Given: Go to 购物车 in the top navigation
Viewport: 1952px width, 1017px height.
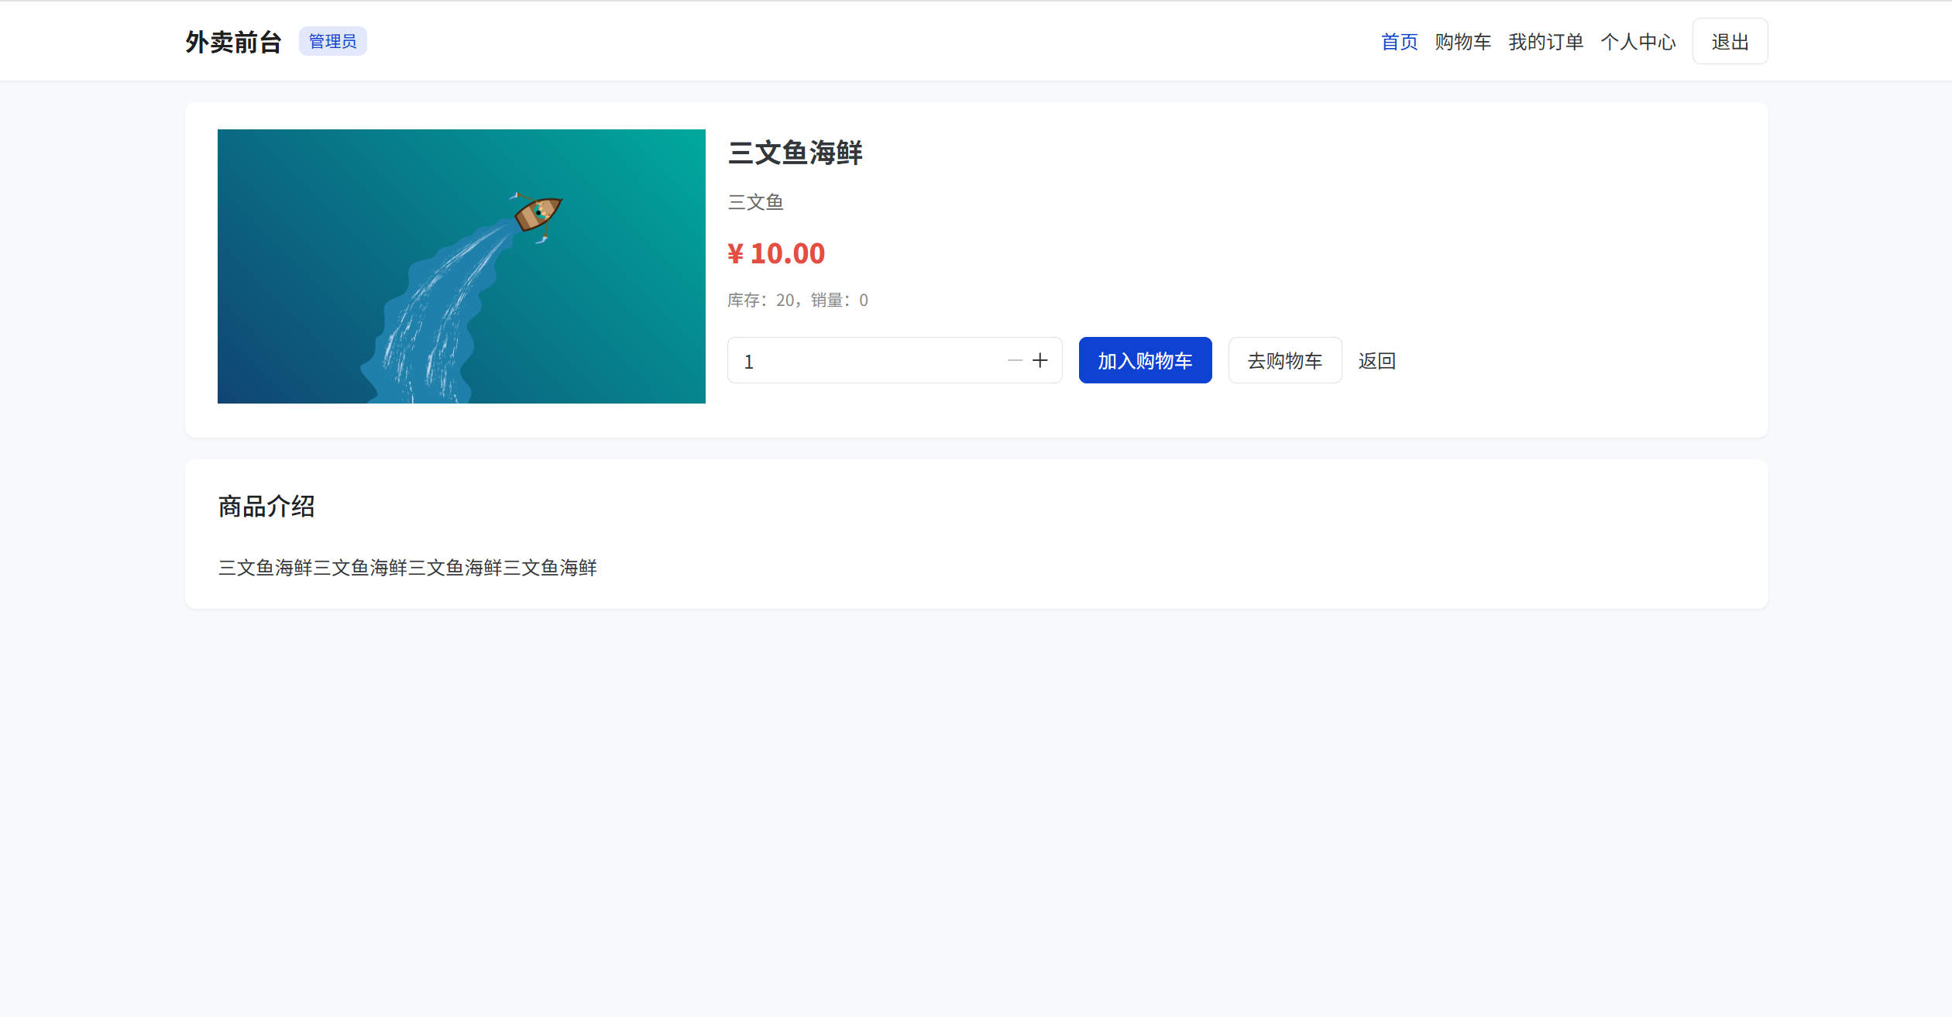Looking at the screenshot, I should (1462, 42).
